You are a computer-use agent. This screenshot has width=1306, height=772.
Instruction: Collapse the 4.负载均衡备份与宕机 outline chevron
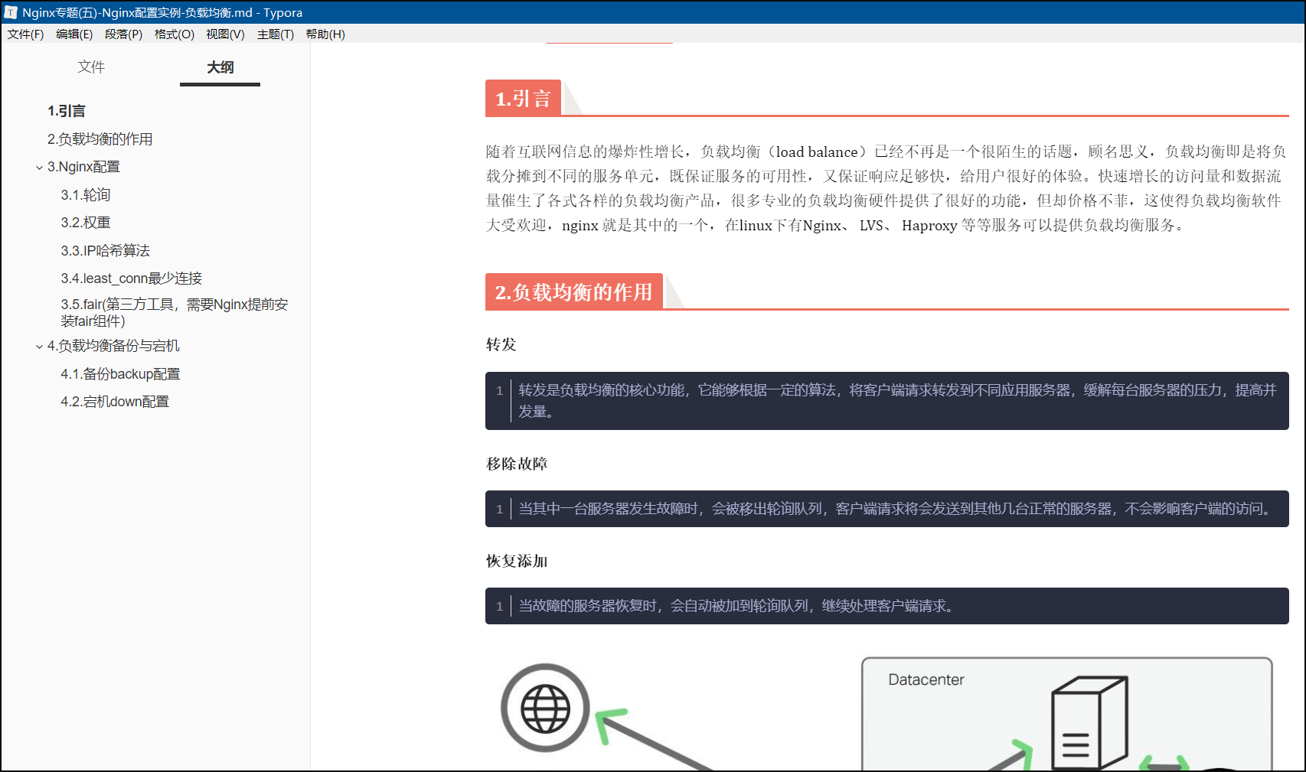tap(39, 347)
